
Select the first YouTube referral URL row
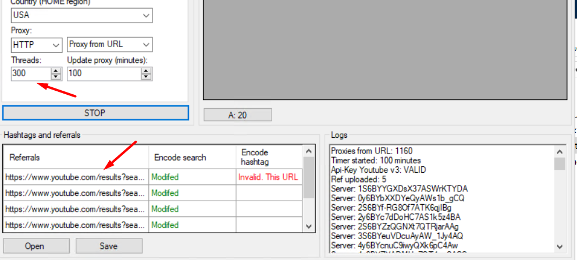pyautogui.click(x=76, y=177)
